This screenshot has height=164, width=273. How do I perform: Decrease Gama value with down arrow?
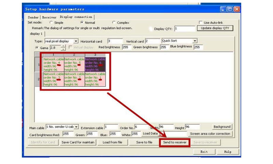pos(63,49)
